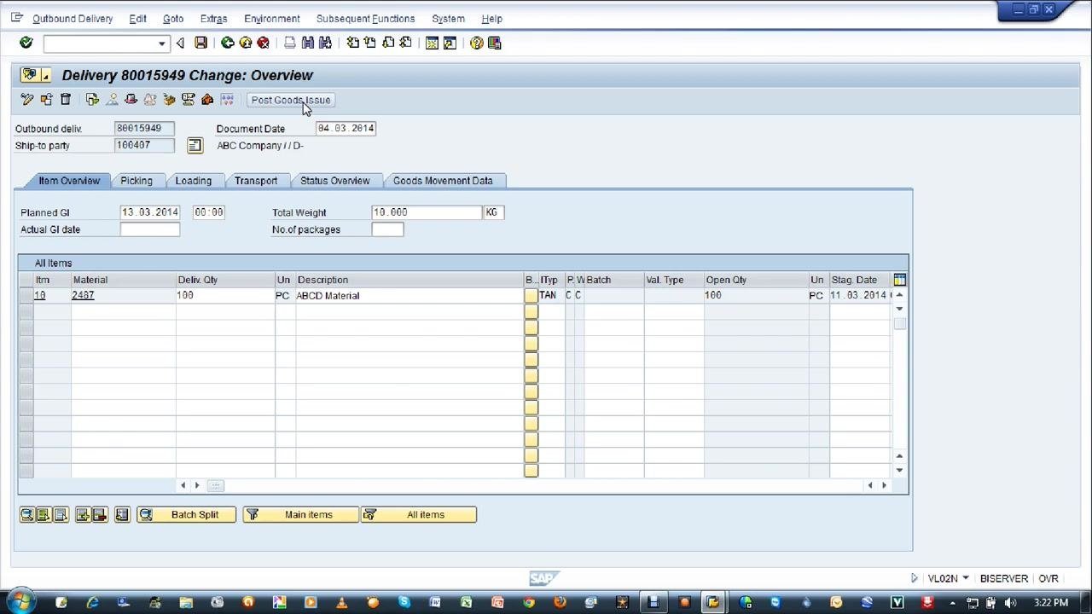The height and width of the screenshot is (614, 1092).
Task: Click the Find binoculars icon
Action: click(308, 43)
